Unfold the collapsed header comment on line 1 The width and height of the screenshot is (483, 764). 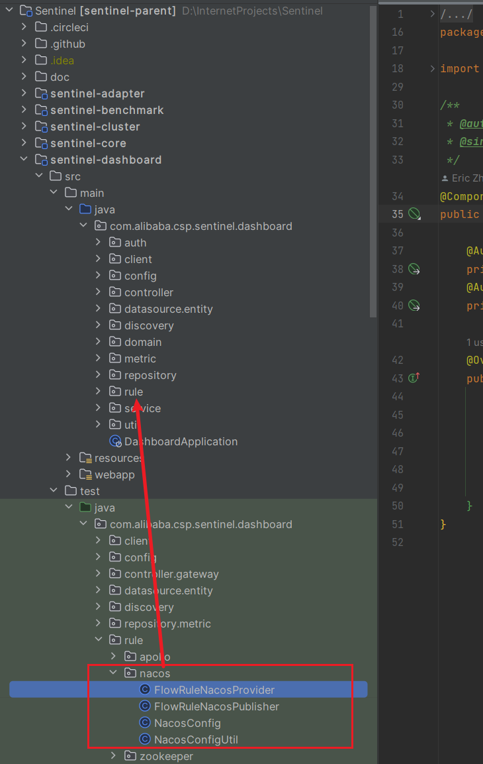432,14
